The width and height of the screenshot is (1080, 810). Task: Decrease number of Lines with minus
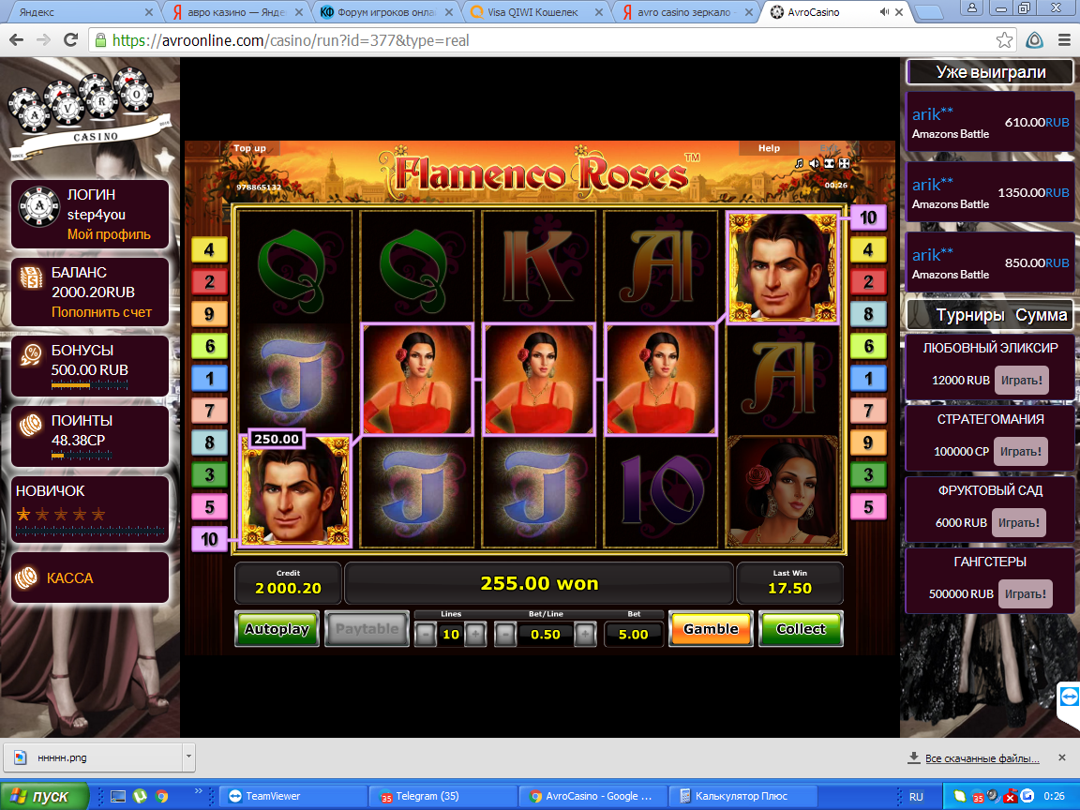pyautogui.click(x=426, y=635)
